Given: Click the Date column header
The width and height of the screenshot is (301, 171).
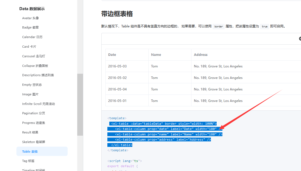Looking at the screenshot, I should pyautogui.click(x=127, y=55).
